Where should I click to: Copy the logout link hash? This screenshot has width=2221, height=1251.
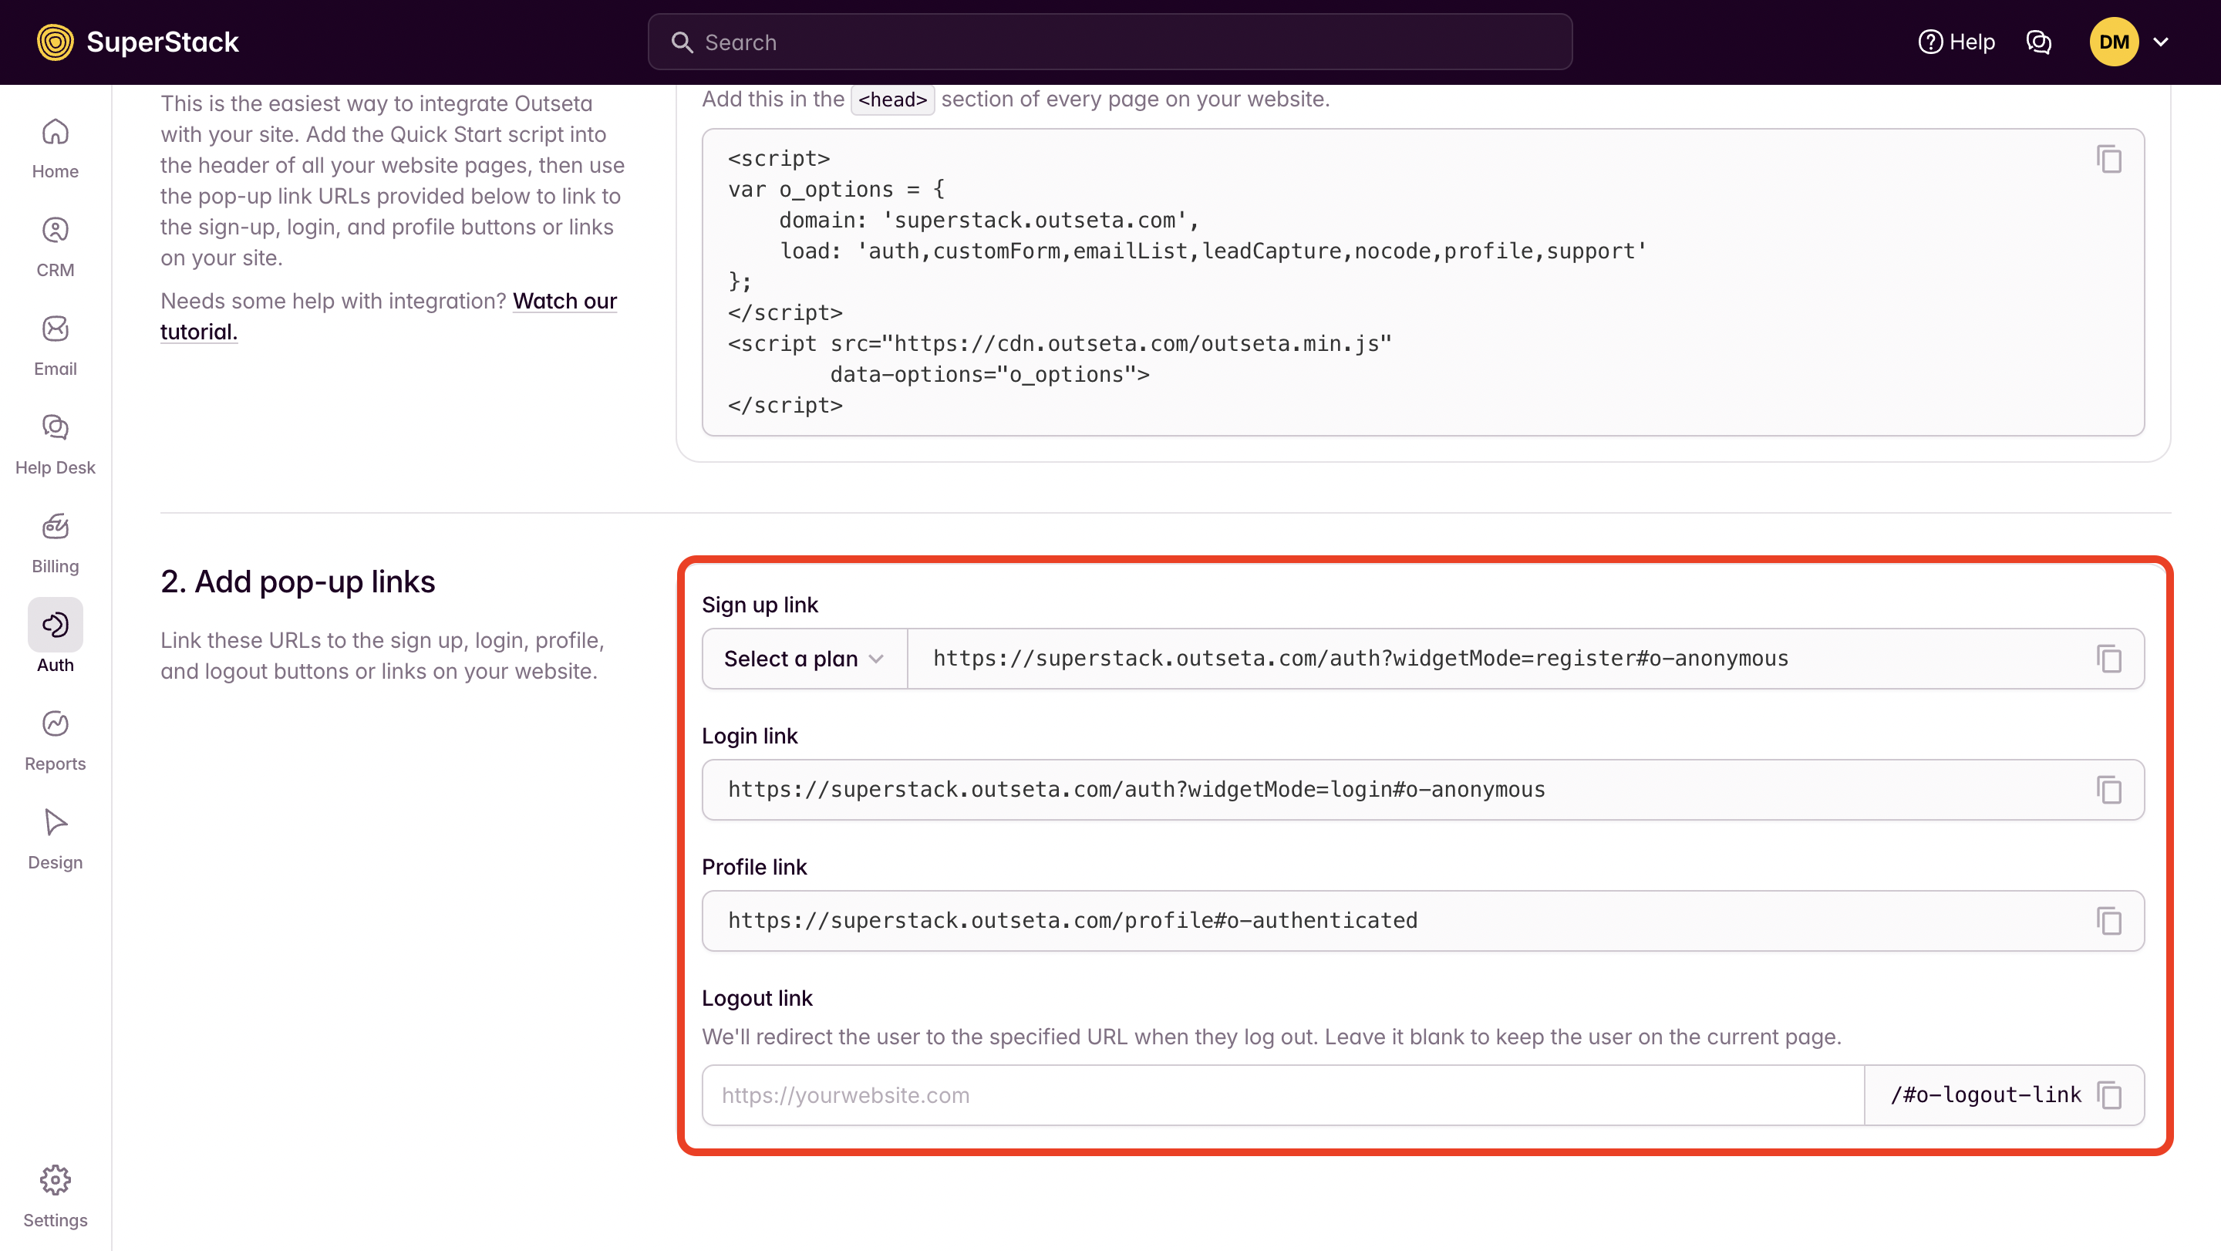[2109, 1095]
